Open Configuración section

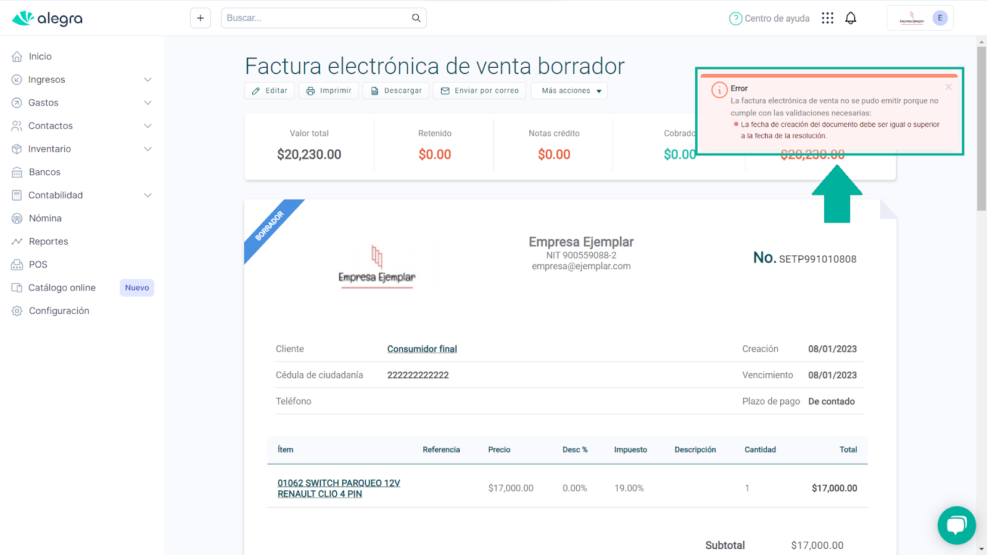click(59, 311)
